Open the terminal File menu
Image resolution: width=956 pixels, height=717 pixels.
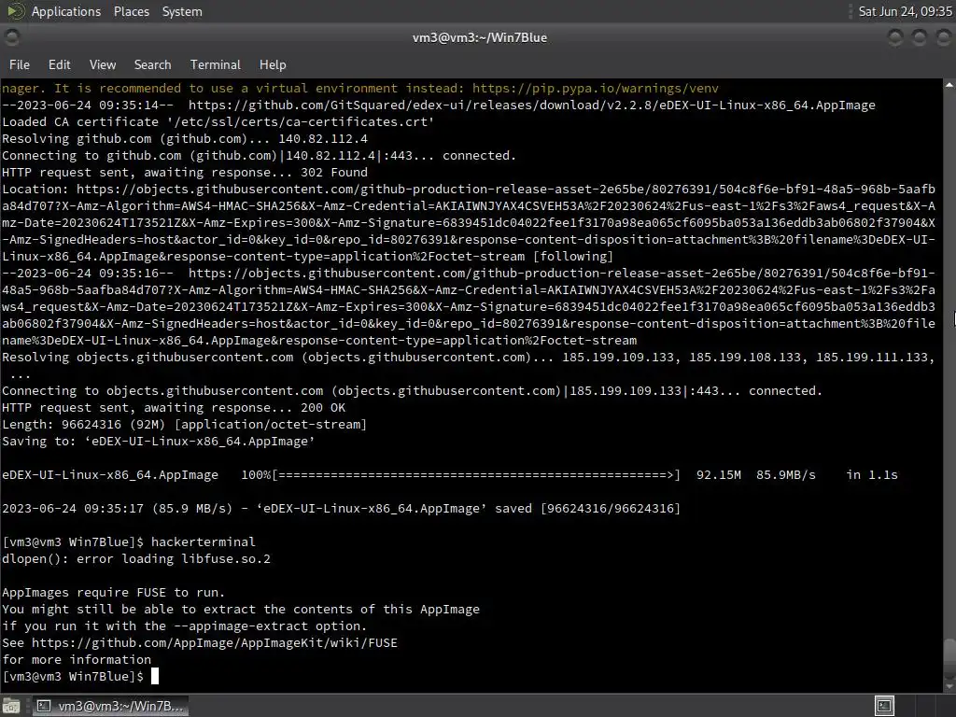[20, 64]
